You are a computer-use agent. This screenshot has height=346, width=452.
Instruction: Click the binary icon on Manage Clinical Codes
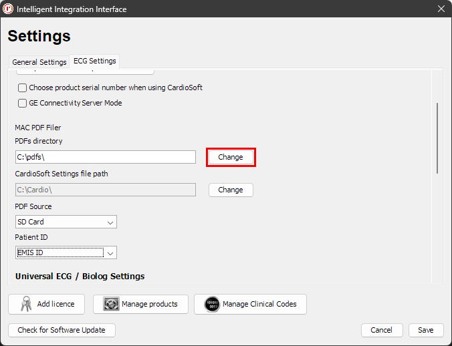[x=212, y=304]
